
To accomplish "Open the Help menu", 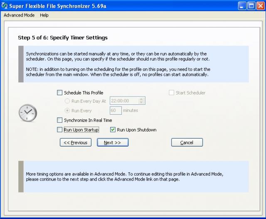I will click(x=44, y=15).
